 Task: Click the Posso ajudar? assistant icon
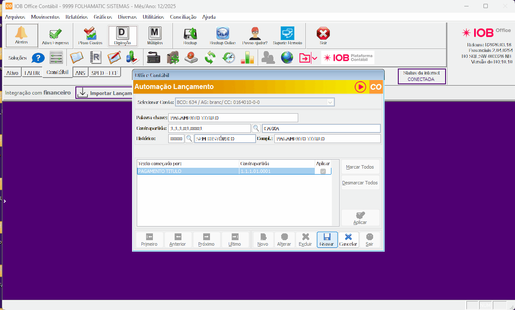255,34
